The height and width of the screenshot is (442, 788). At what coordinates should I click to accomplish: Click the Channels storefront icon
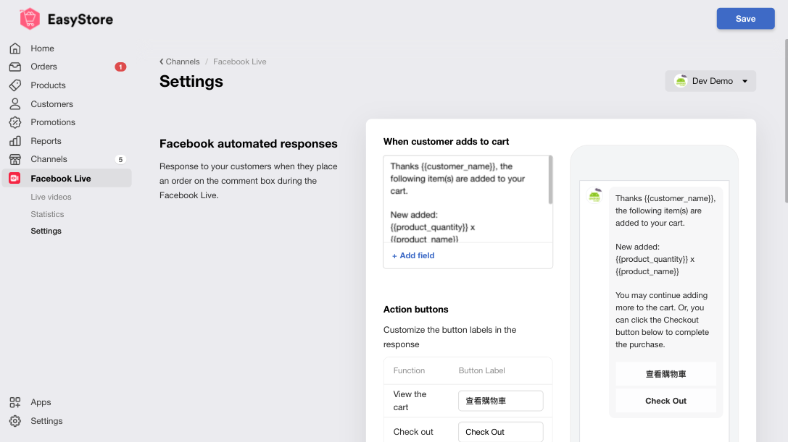click(15, 160)
